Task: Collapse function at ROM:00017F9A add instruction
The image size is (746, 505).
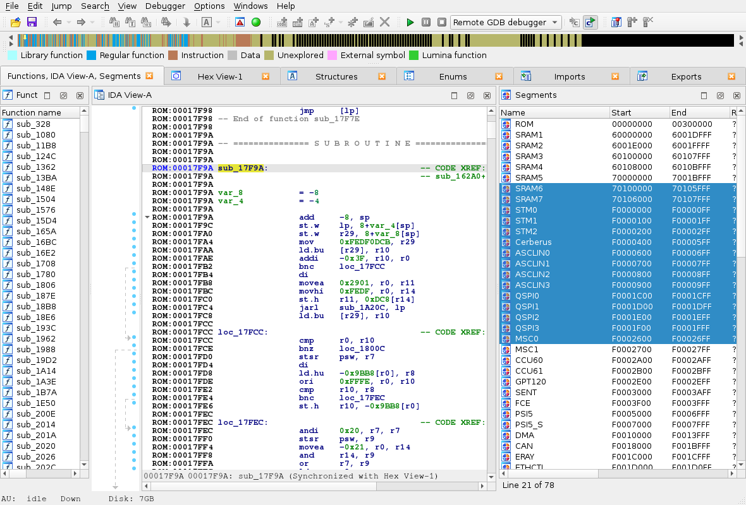Action: [147, 217]
